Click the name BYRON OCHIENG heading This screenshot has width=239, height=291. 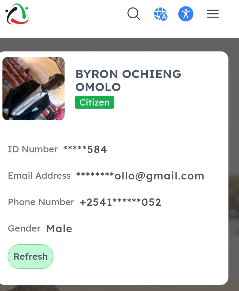click(128, 74)
